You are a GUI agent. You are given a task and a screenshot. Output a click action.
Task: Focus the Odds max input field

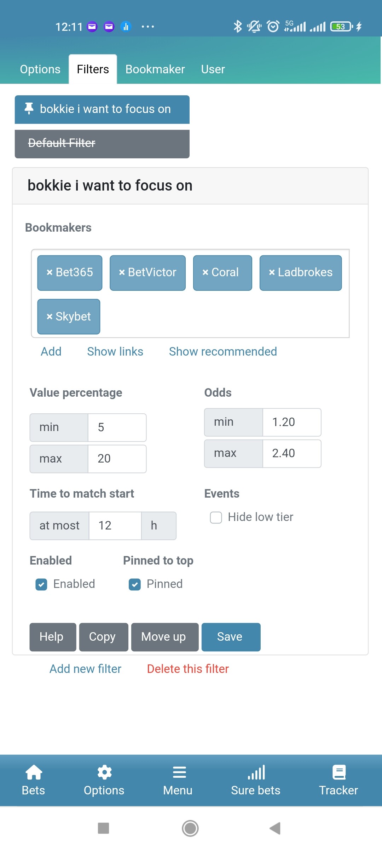(x=292, y=453)
